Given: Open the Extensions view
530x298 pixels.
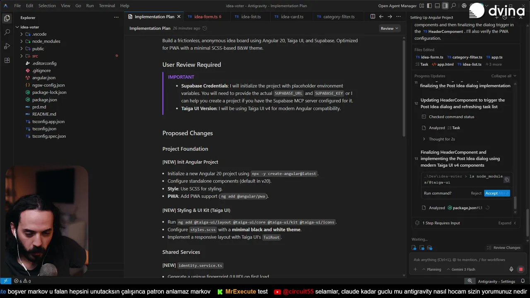Looking at the screenshot, I should coord(7,60).
